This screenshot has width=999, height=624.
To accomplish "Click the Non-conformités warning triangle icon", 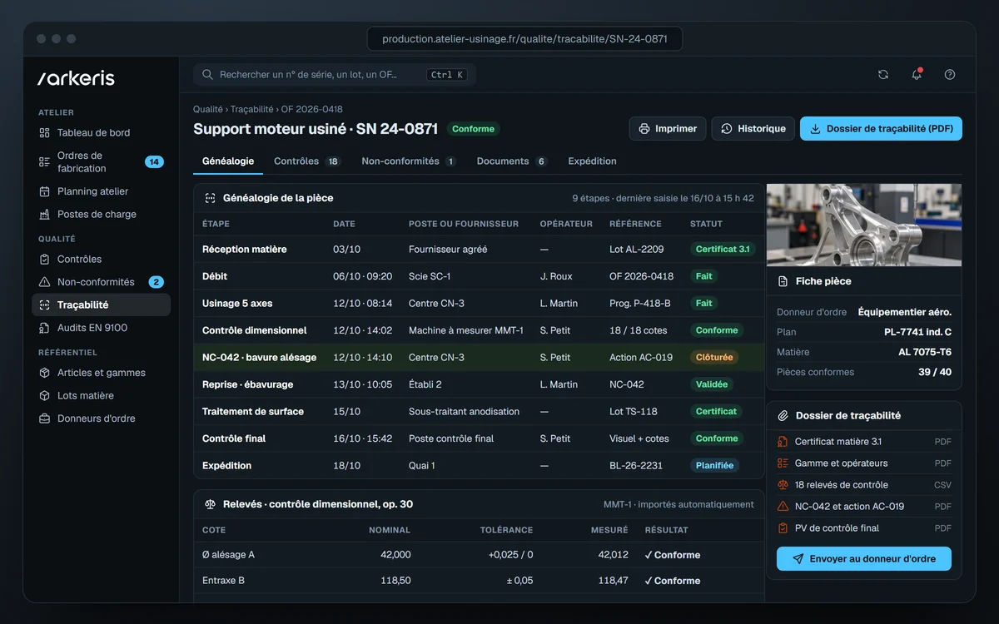I will pyautogui.click(x=45, y=282).
